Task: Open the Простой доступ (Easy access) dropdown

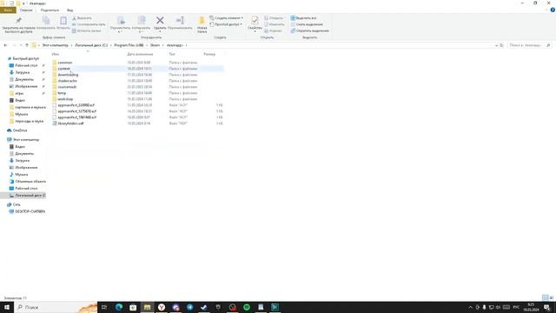Action: tap(226, 24)
